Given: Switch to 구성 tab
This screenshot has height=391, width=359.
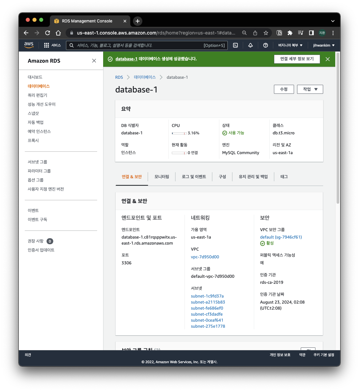Looking at the screenshot, I should click(x=222, y=177).
